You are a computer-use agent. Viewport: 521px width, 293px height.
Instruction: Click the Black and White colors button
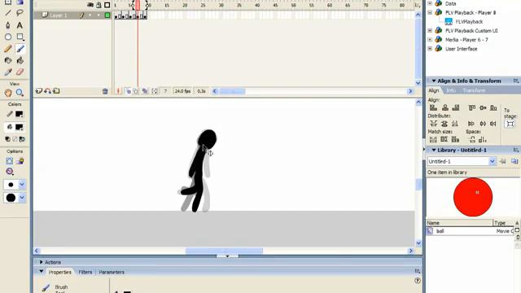[7, 139]
